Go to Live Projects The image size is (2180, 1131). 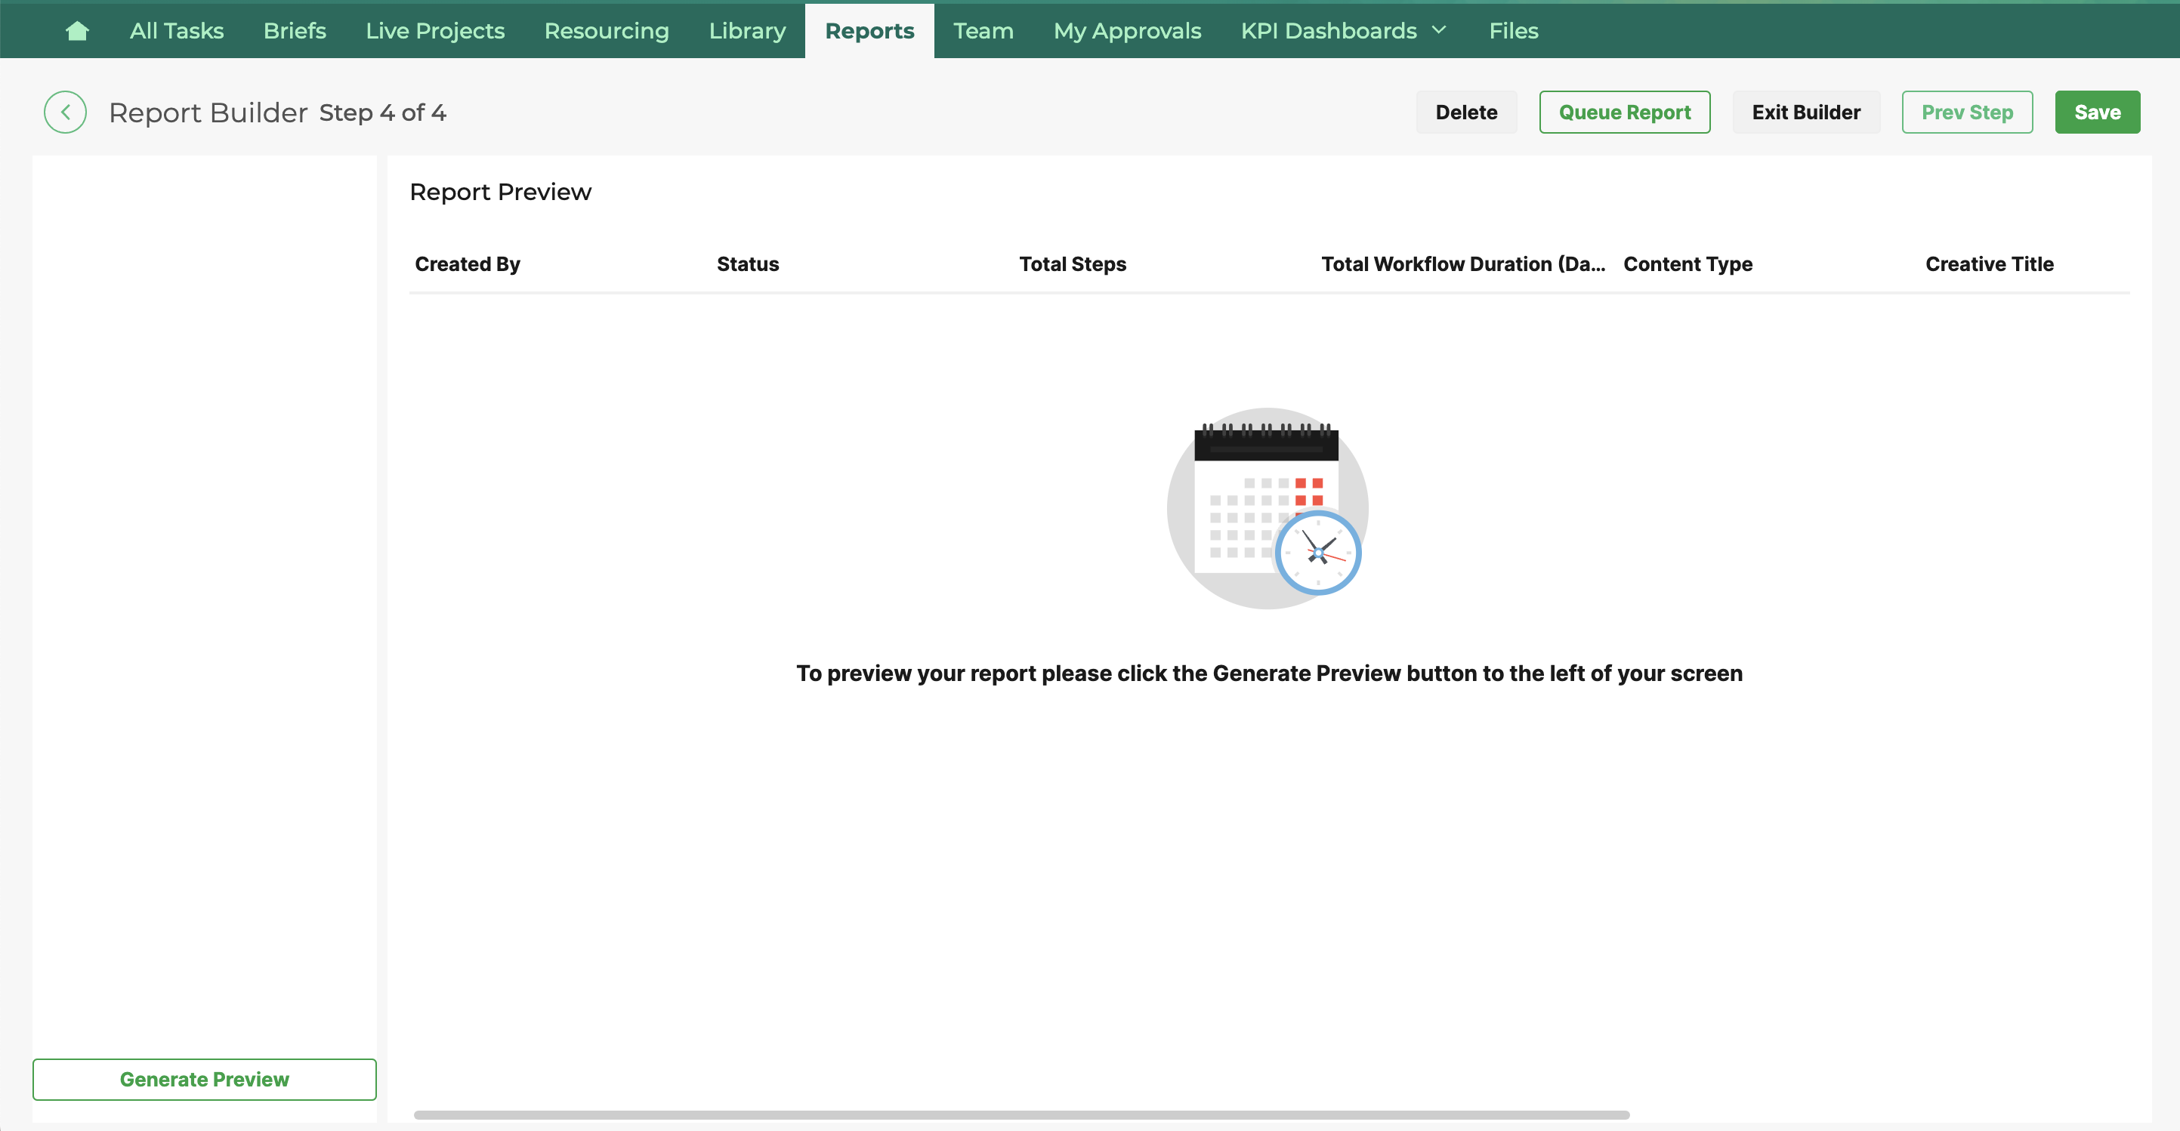(x=434, y=31)
